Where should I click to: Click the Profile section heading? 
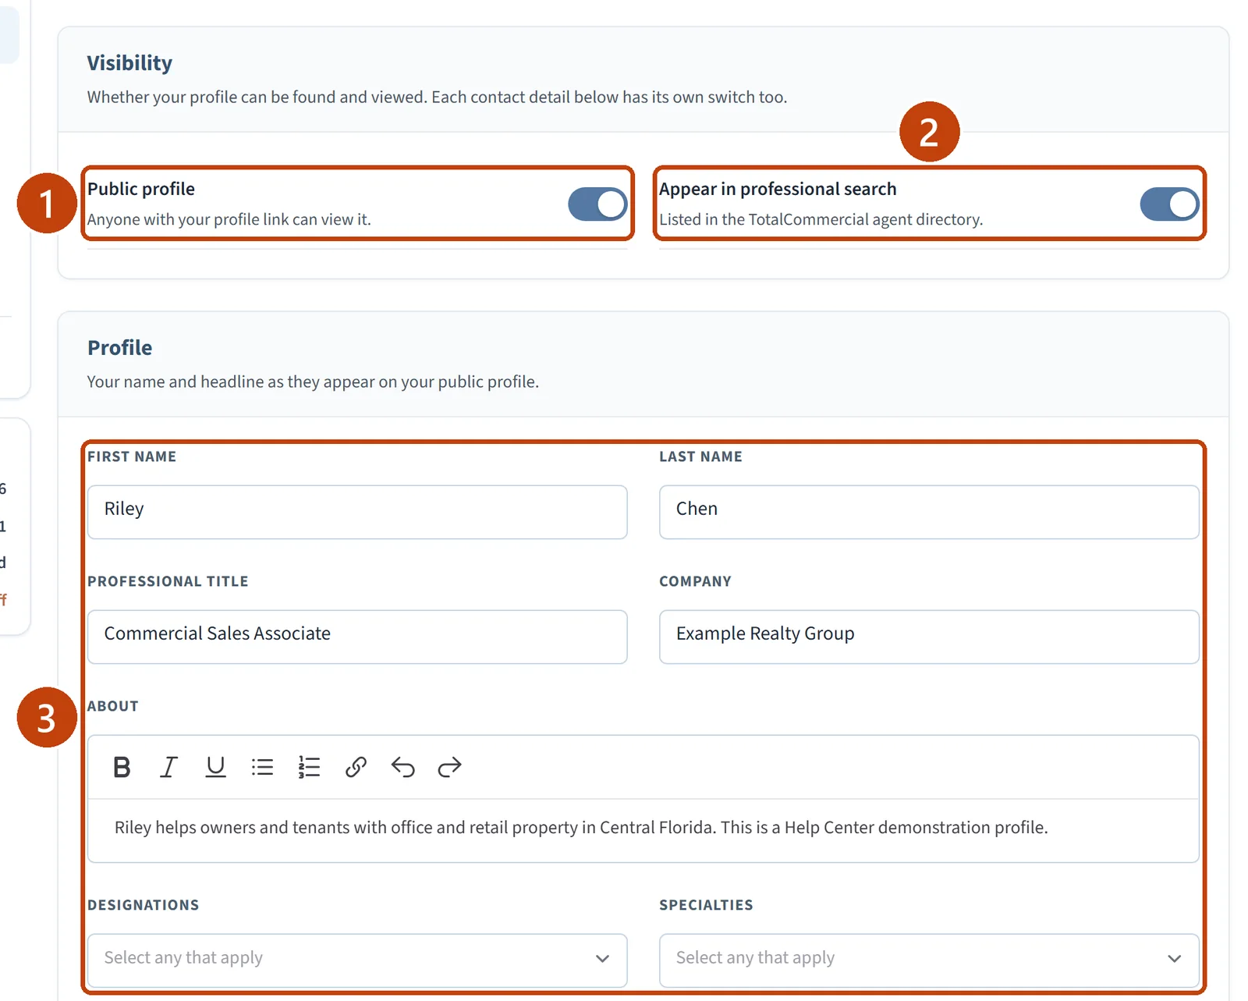tap(119, 348)
